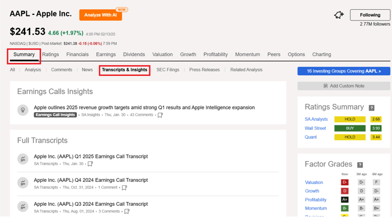Switch to the Valuation tab
This screenshot has width=392, height=220.
[162, 55]
